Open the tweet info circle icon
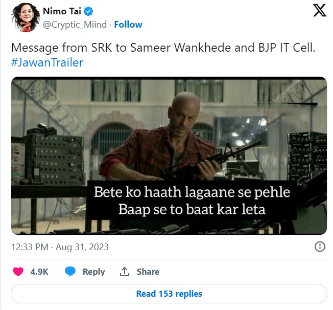 pos(320,247)
